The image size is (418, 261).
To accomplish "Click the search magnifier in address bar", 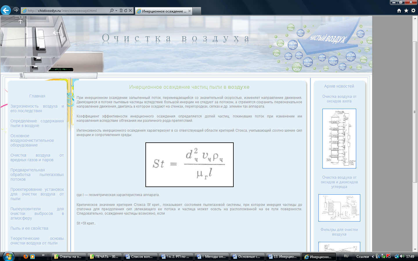I will coord(111,10).
